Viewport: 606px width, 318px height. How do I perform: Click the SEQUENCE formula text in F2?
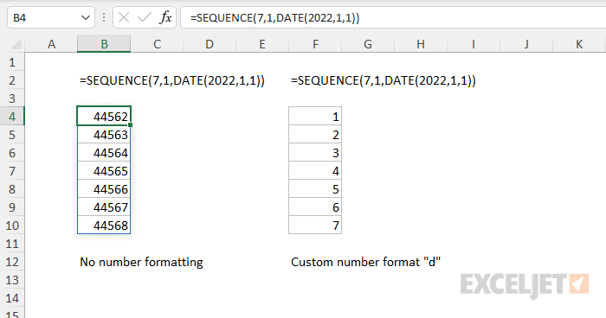[384, 80]
